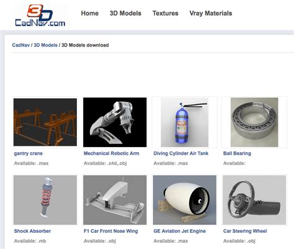
Task: Open the Ball Bearing model image
Action: (x=254, y=122)
